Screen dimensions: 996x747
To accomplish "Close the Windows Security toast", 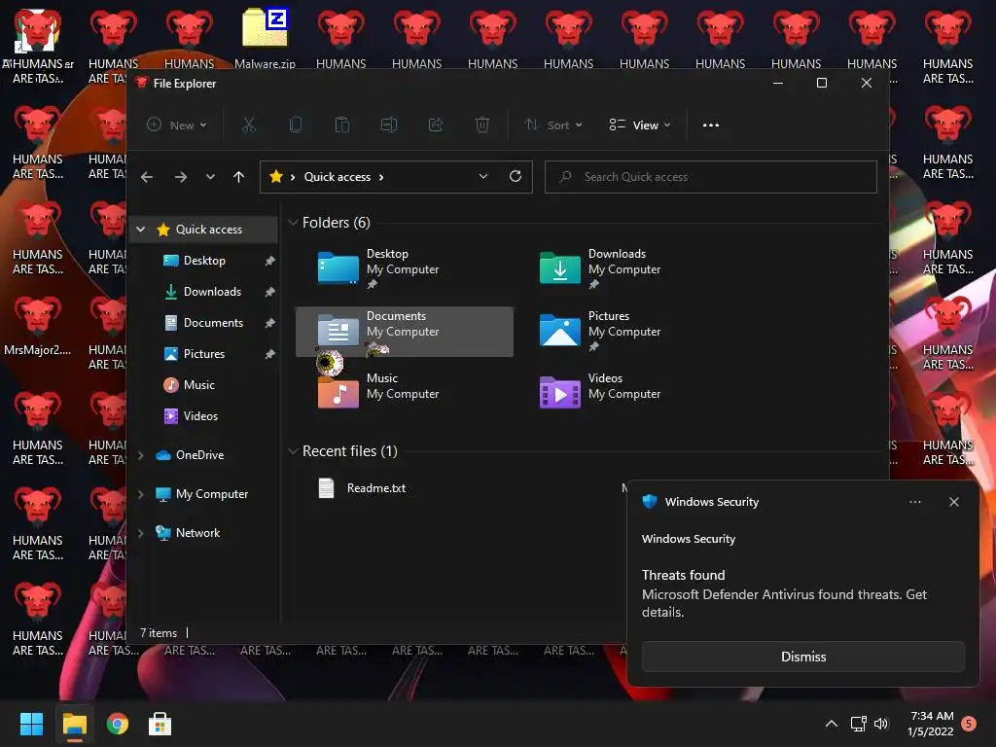I will point(953,502).
